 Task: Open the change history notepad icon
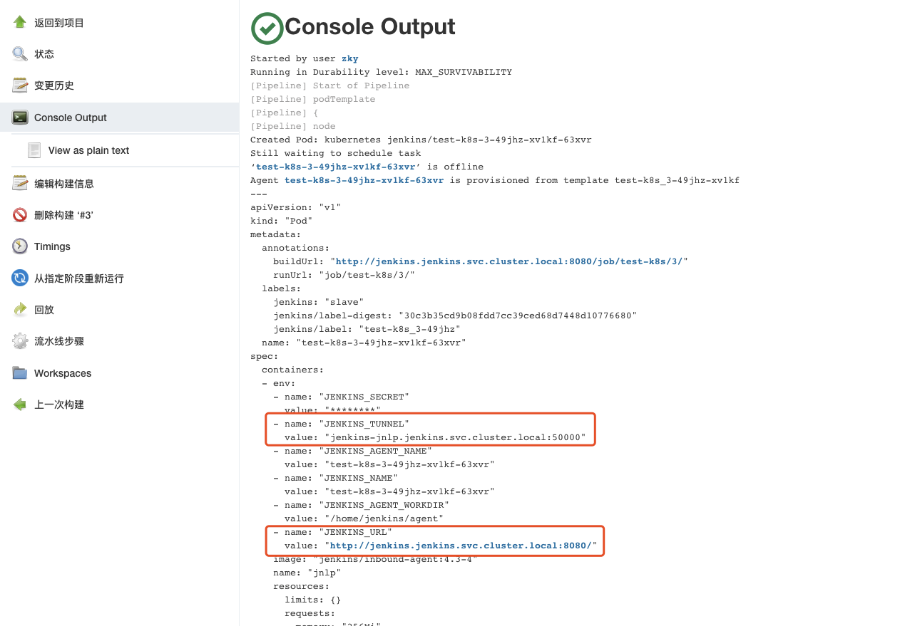point(20,85)
